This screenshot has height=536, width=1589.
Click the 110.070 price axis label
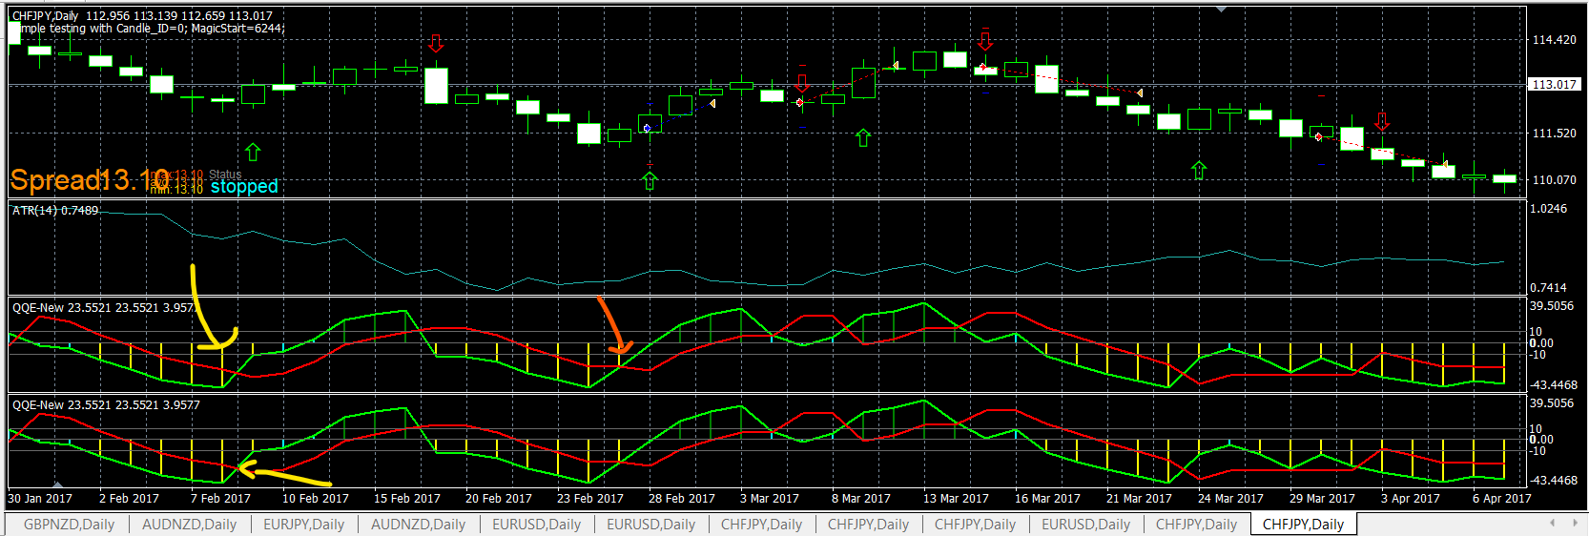(1554, 179)
